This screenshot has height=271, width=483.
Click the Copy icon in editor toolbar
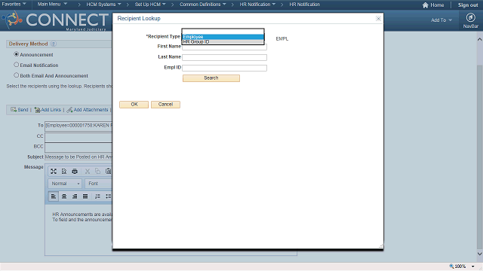point(97,172)
